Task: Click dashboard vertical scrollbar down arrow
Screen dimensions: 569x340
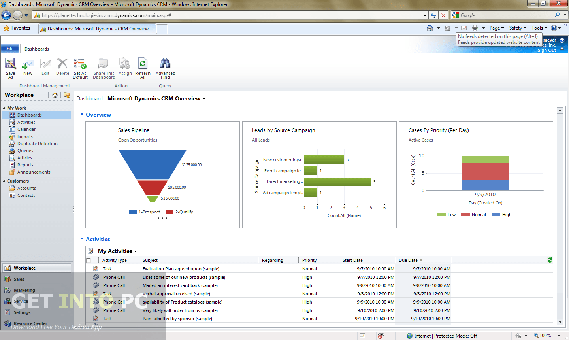Action: (560, 322)
